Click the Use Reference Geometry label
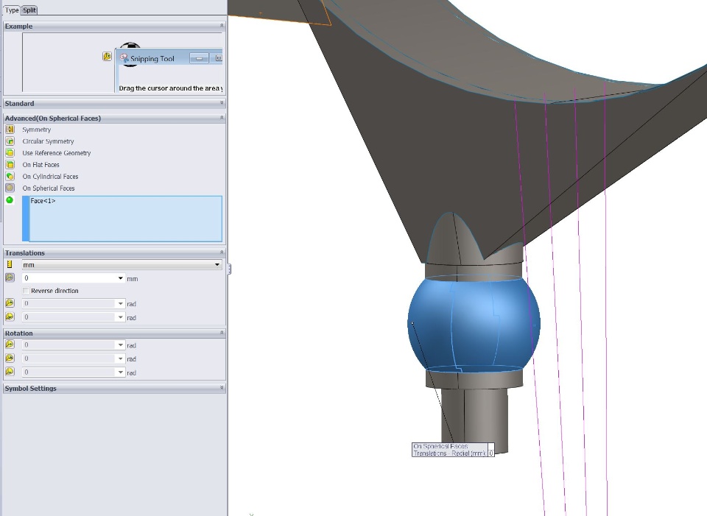The height and width of the screenshot is (516, 707). pyautogui.click(x=57, y=153)
